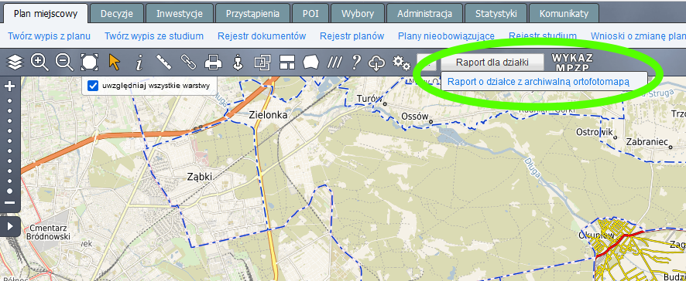This screenshot has height=281, width=686.
Task: Switch to the Plan miejscowy tab
Action: pos(46,14)
